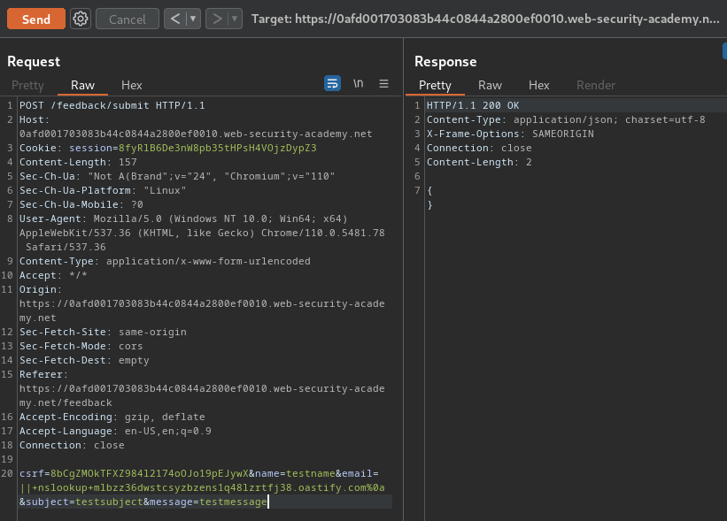Open the back history dropdown arrow
Screen dimensions: 727x521
point(193,19)
